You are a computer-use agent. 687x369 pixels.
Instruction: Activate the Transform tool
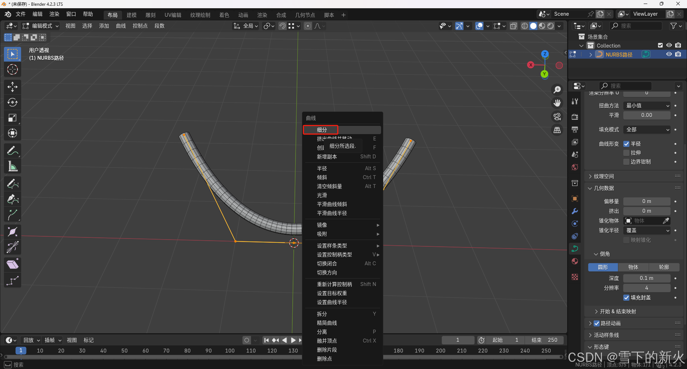tap(13, 133)
